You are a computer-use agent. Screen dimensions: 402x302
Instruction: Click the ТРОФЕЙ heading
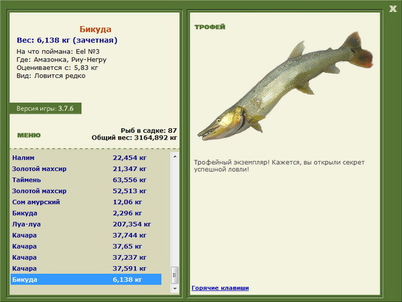click(210, 27)
